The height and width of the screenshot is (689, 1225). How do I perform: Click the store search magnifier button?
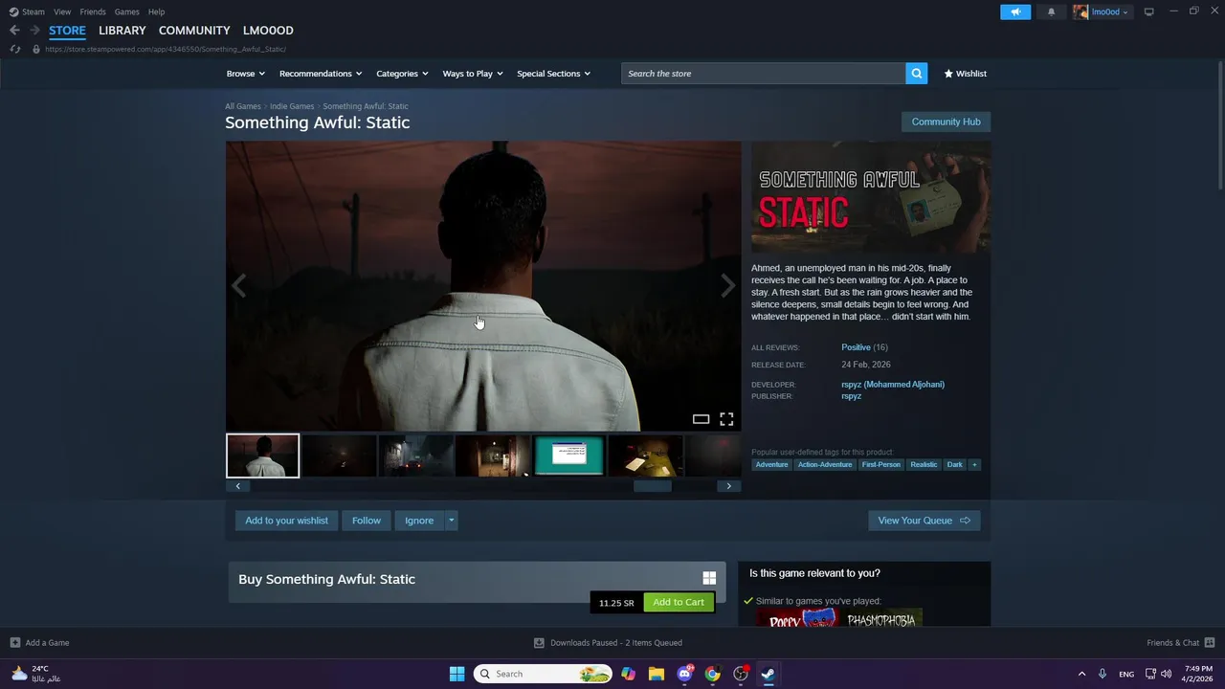916,73
